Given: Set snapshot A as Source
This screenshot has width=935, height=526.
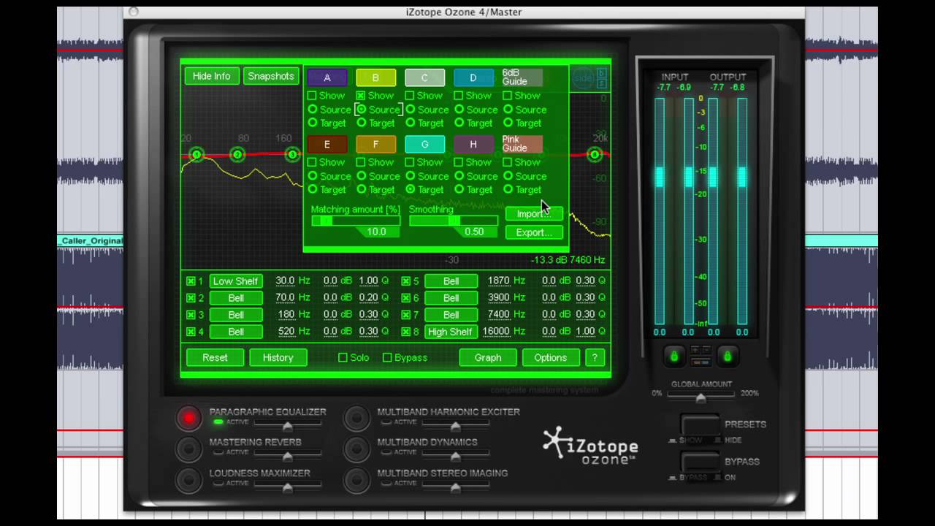Looking at the screenshot, I should (x=313, y=110).
